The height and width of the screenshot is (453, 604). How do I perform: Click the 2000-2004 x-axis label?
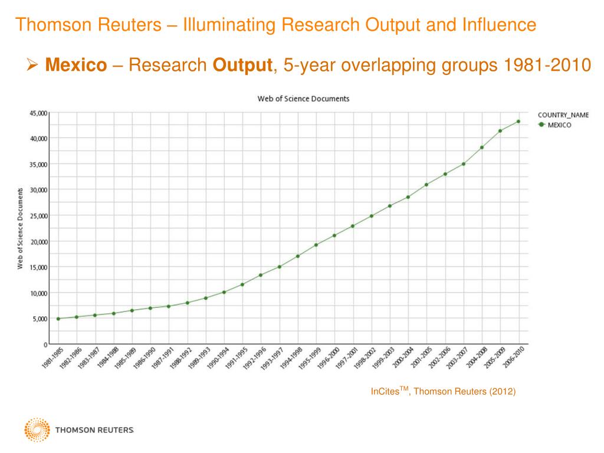pyautogui.click(x=402, y=357)
